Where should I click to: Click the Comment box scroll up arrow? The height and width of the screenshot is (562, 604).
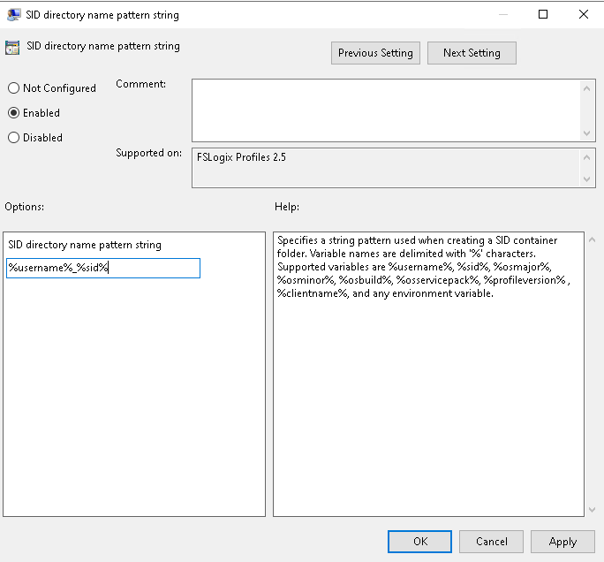[x=586, y=88]
